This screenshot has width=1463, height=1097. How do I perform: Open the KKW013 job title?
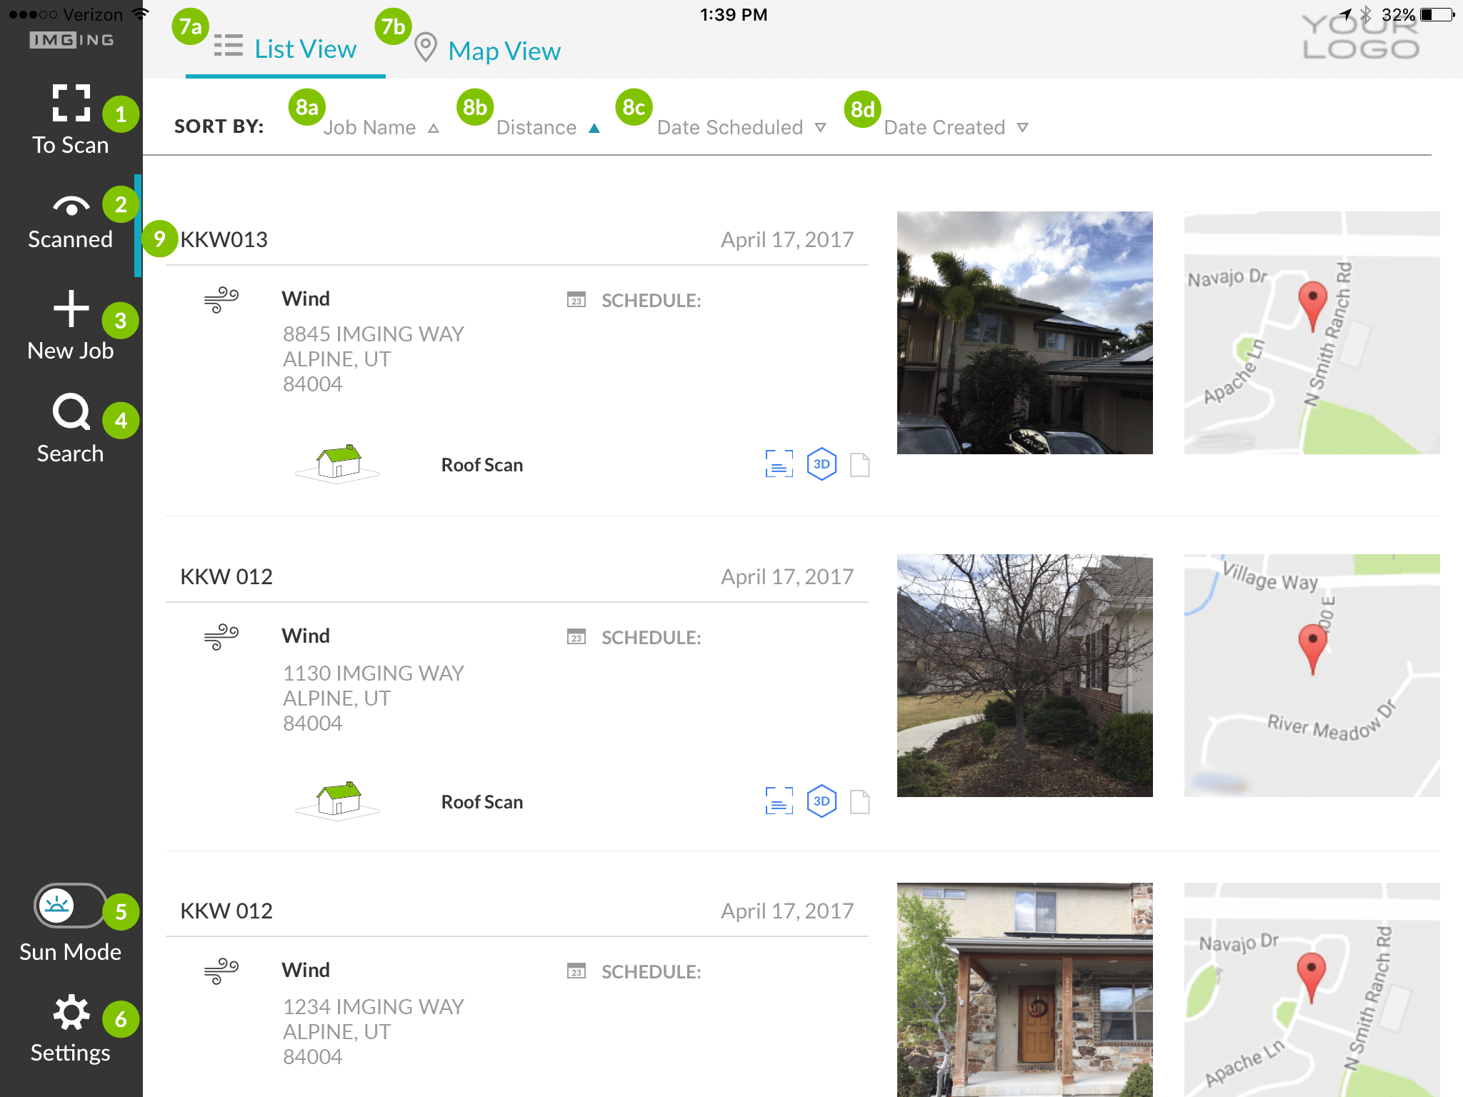224,239
